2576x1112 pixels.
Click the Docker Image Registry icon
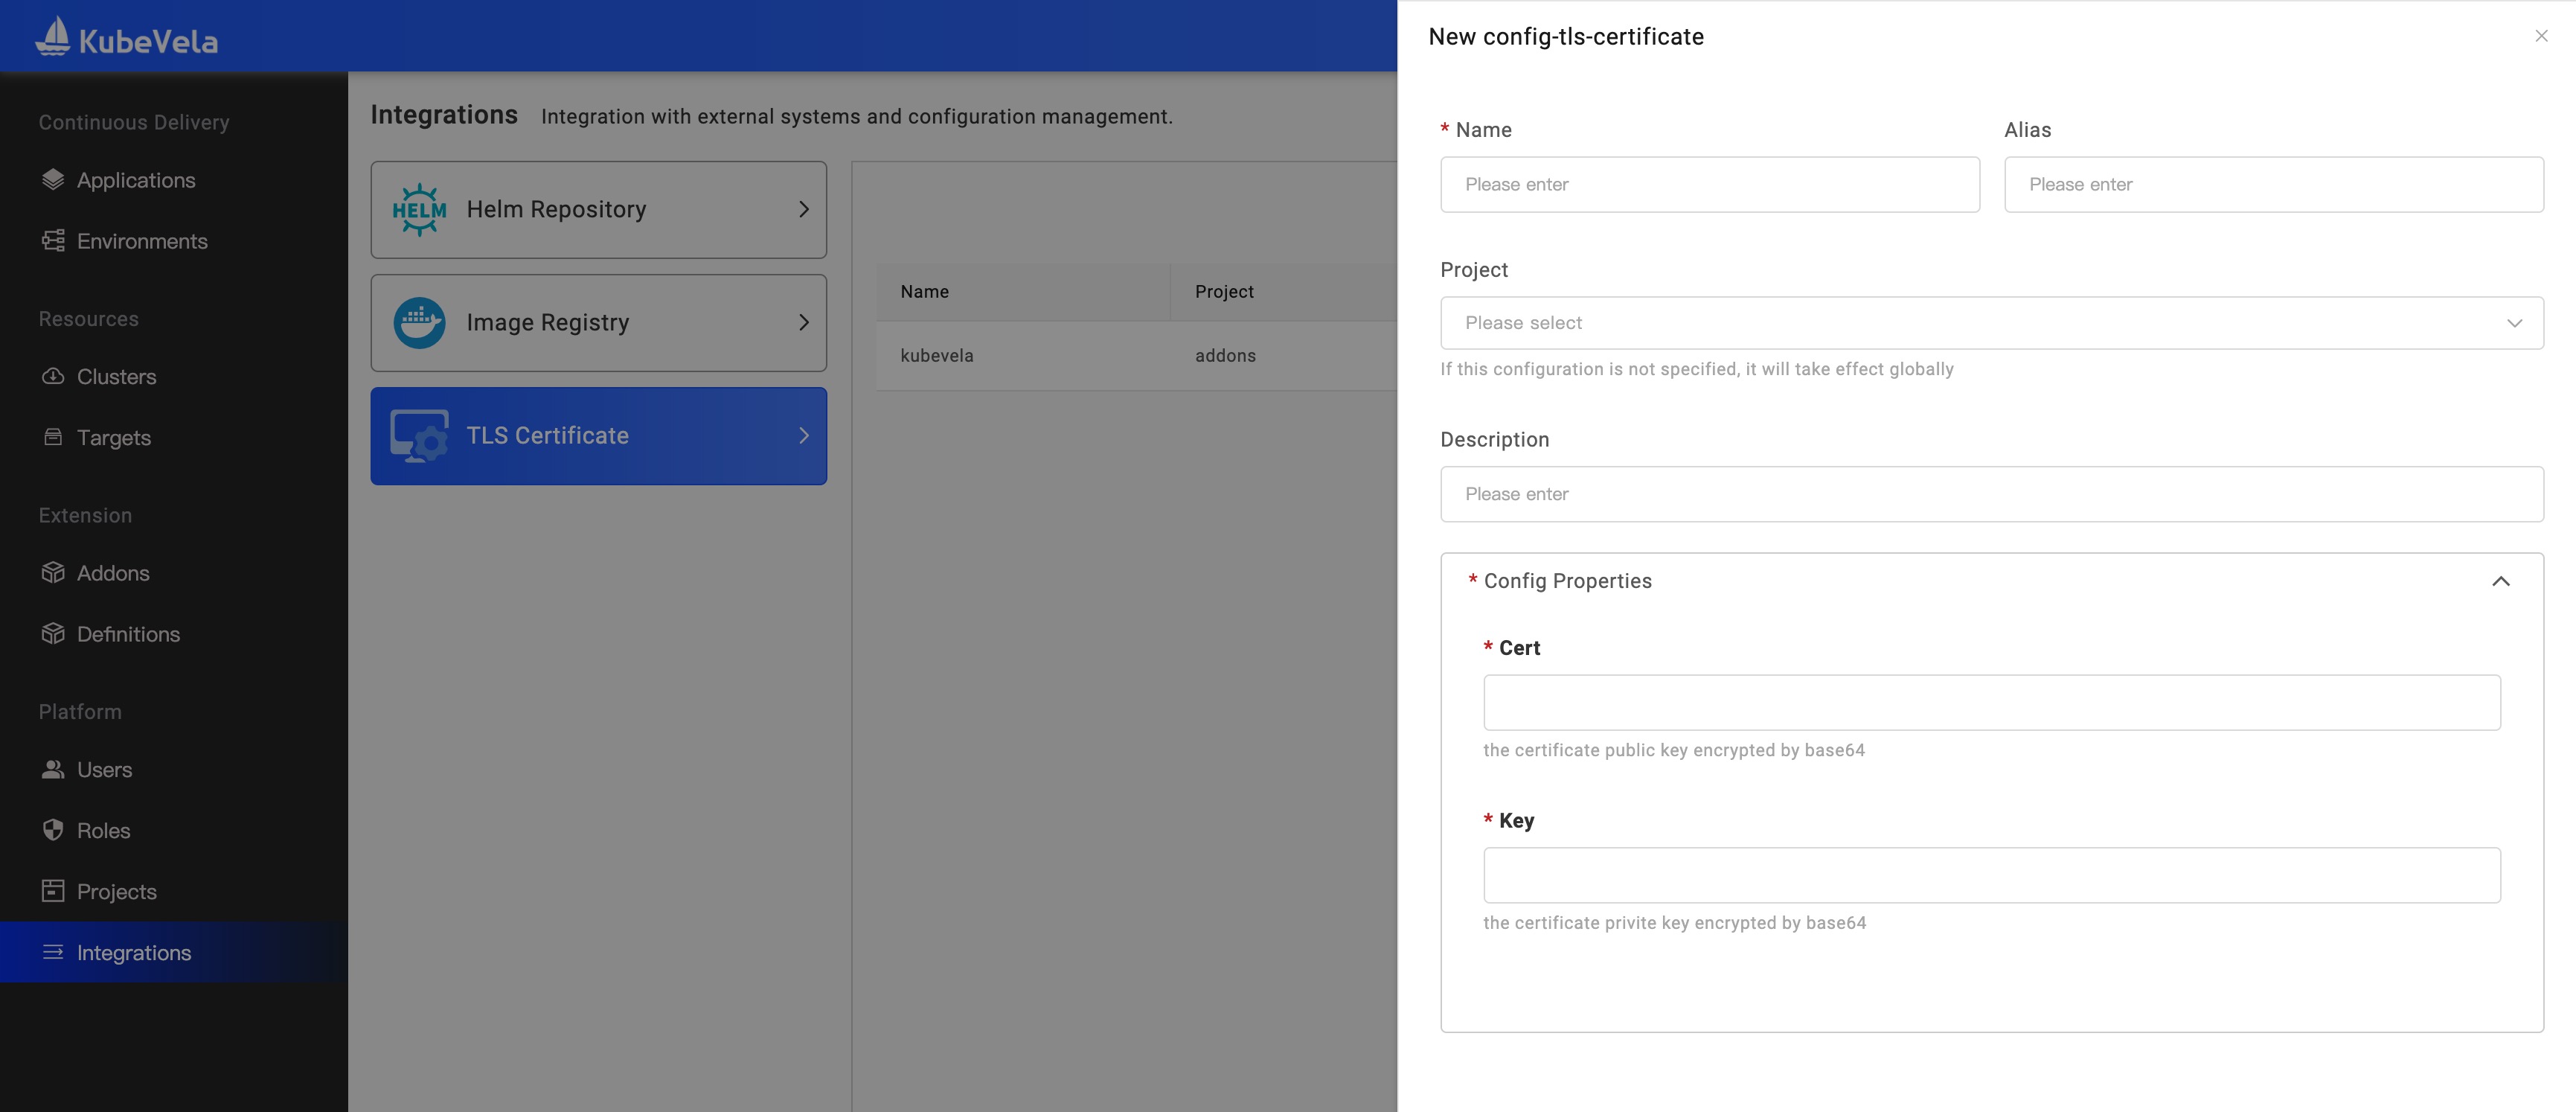pyautogui.click(x=419, y=323)
